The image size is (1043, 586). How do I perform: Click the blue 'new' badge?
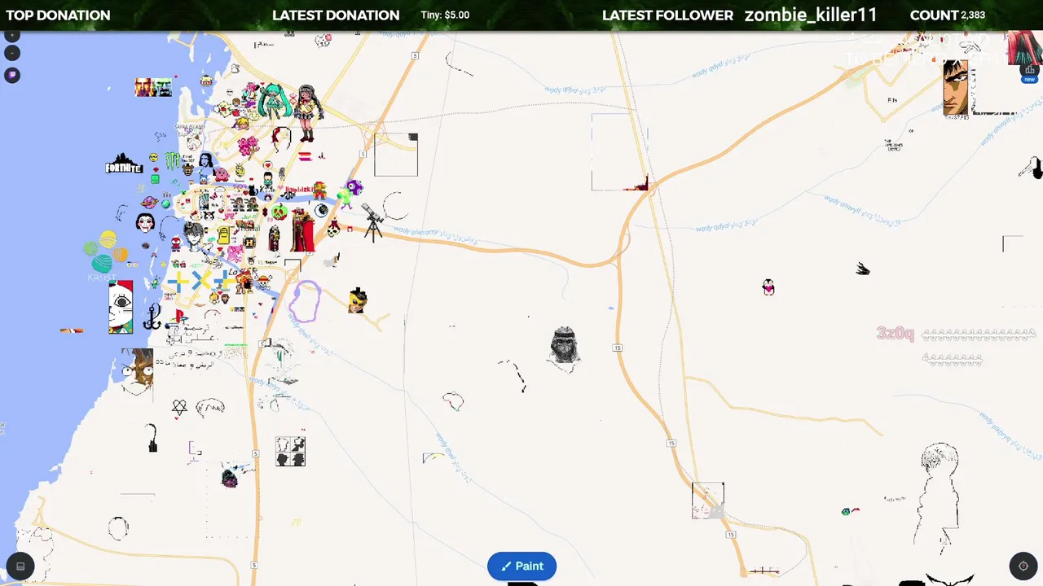[1030, 80]
